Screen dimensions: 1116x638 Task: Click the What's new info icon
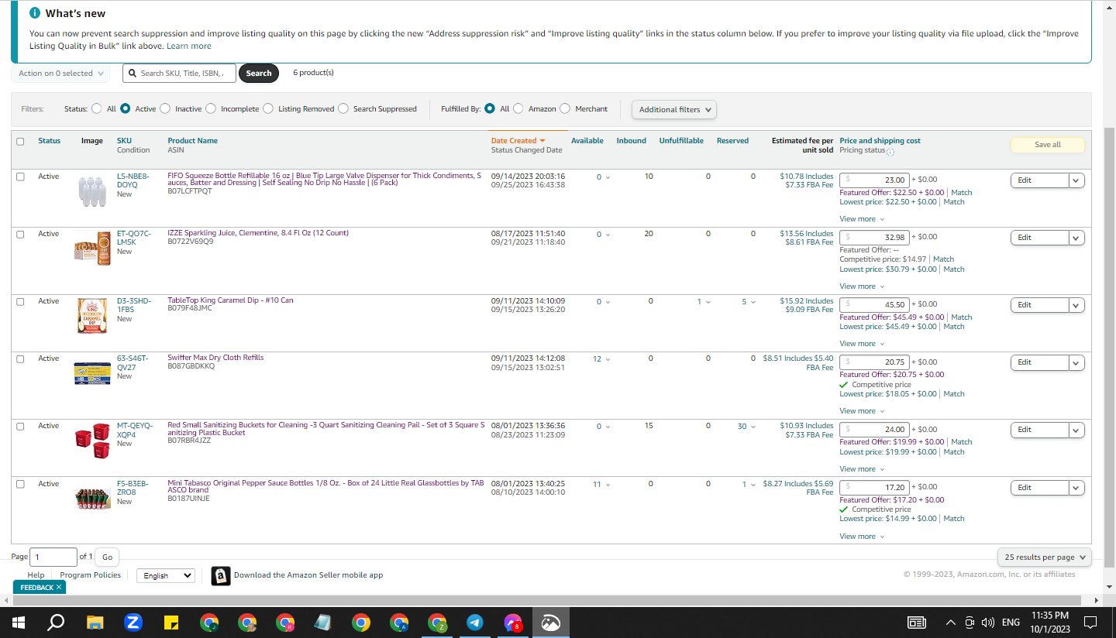[35, 13]
